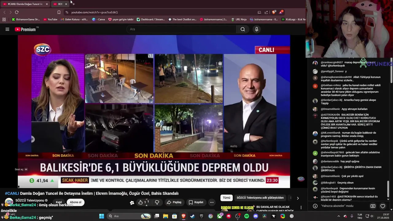Open the URL Ninja bookmark
The image size is (393, 221).
[238, 19]
